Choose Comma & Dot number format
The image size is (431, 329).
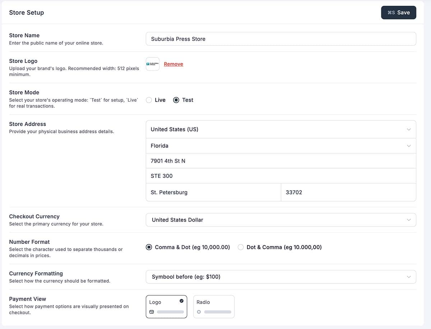tap(149, 247)
